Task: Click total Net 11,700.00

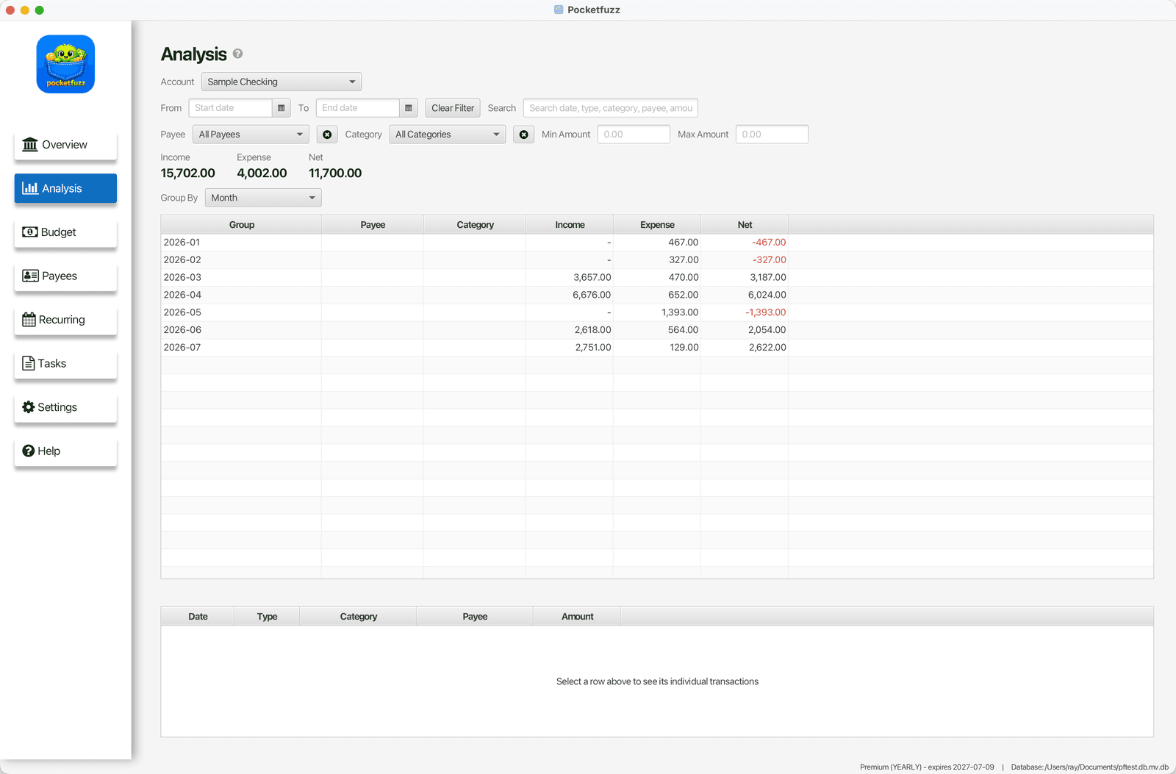Action: 335,173
